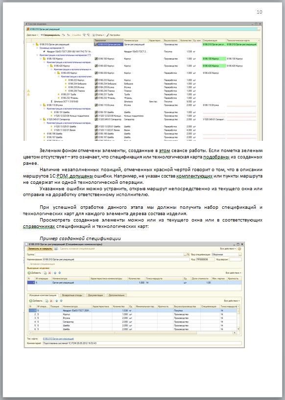This screenshot has width=285, height=400.
Task: Switch to Исходные комплектующие tab
Action: [x=43, y=295]
